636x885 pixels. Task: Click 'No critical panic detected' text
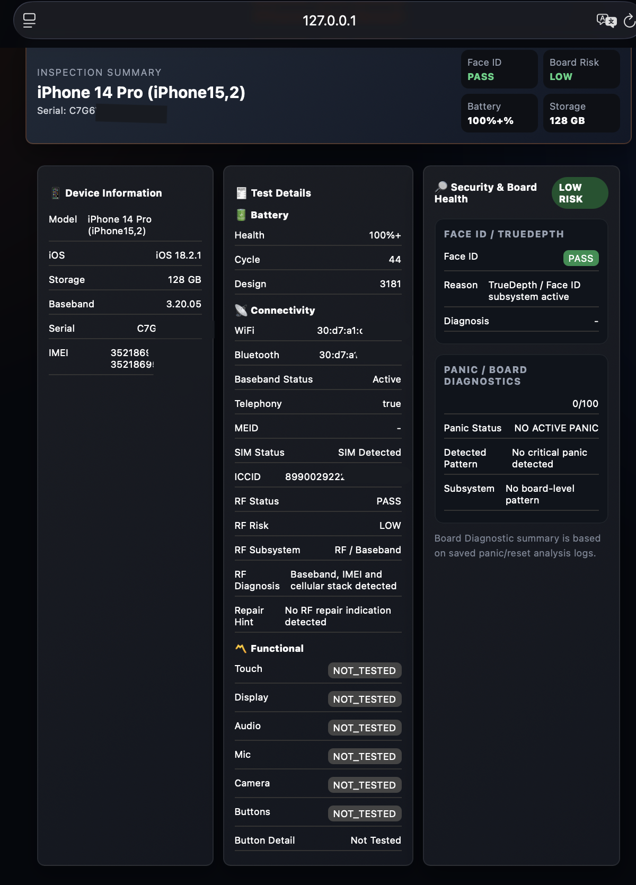coord(550,458)
